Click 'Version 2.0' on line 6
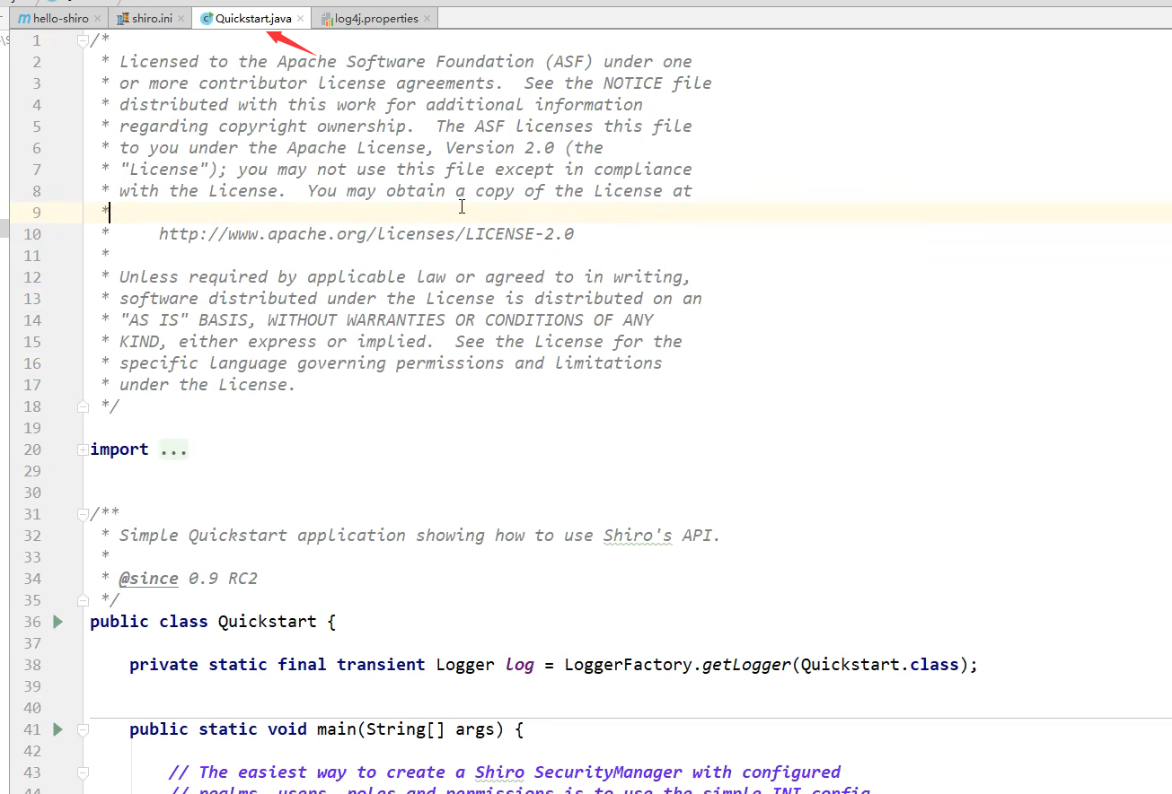The height and width of the screenshot is (794, 1172). tap(500, 148)
